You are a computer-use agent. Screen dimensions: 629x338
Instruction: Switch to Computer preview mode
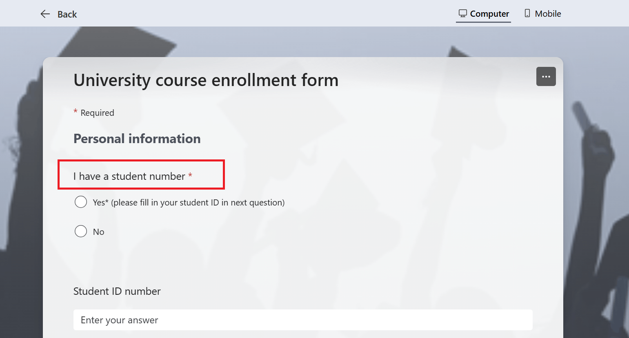click(483, 13)
